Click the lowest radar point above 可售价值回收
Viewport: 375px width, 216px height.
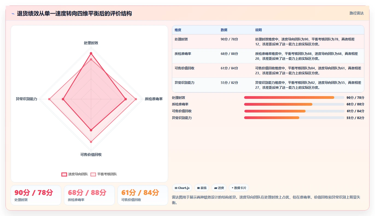point(91,142)
